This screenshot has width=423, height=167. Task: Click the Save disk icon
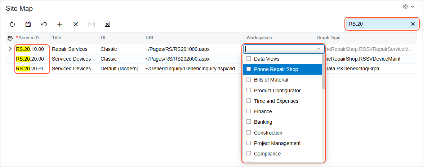(28, 24)
